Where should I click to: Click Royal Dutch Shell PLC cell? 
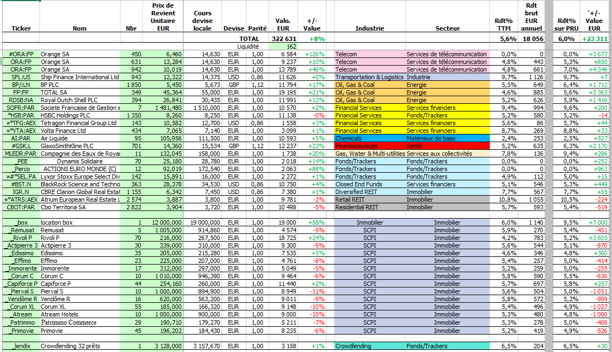(x=79, y=100)
